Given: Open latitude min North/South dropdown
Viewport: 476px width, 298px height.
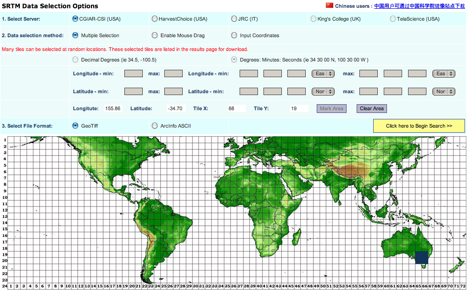Looking at the screenshot, I should pyautogui.click(x=323, y=91).
